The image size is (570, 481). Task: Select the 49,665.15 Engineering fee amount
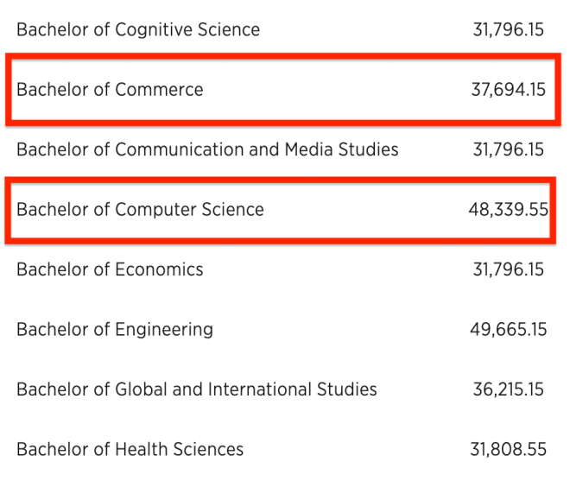(508, 330)
